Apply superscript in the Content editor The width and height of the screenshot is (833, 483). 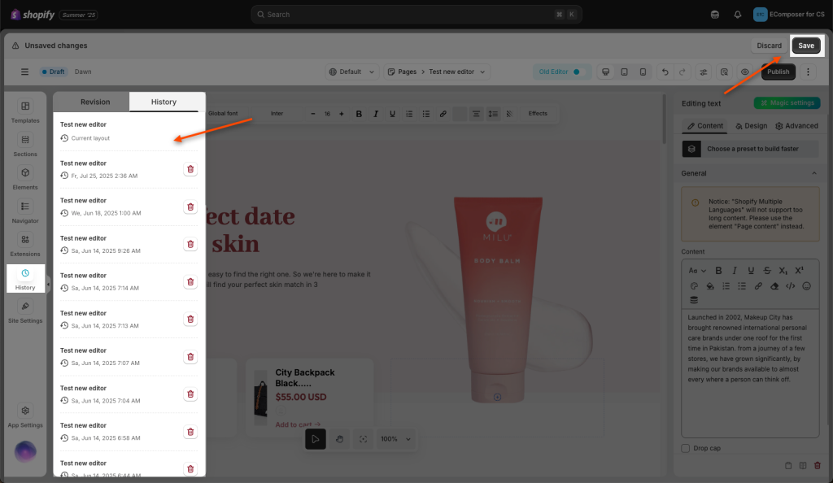click(799, 271)
